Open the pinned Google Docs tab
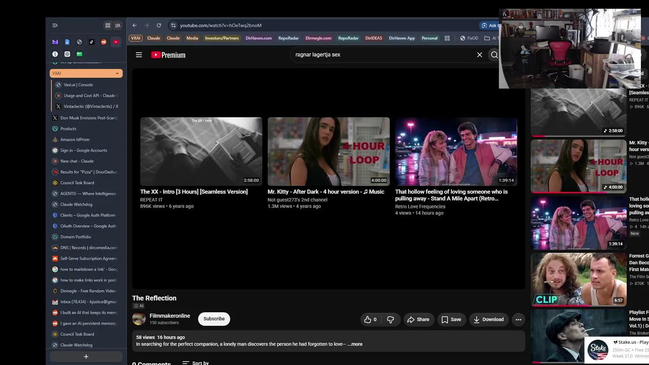This screenshot has height=365, width=649. 67,42
